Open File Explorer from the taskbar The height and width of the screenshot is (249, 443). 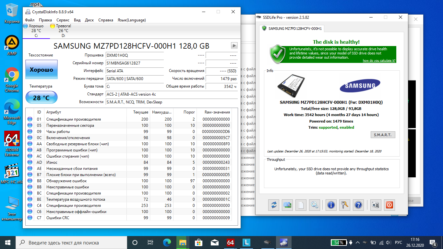pyautogui.click(x=183, y=243)
